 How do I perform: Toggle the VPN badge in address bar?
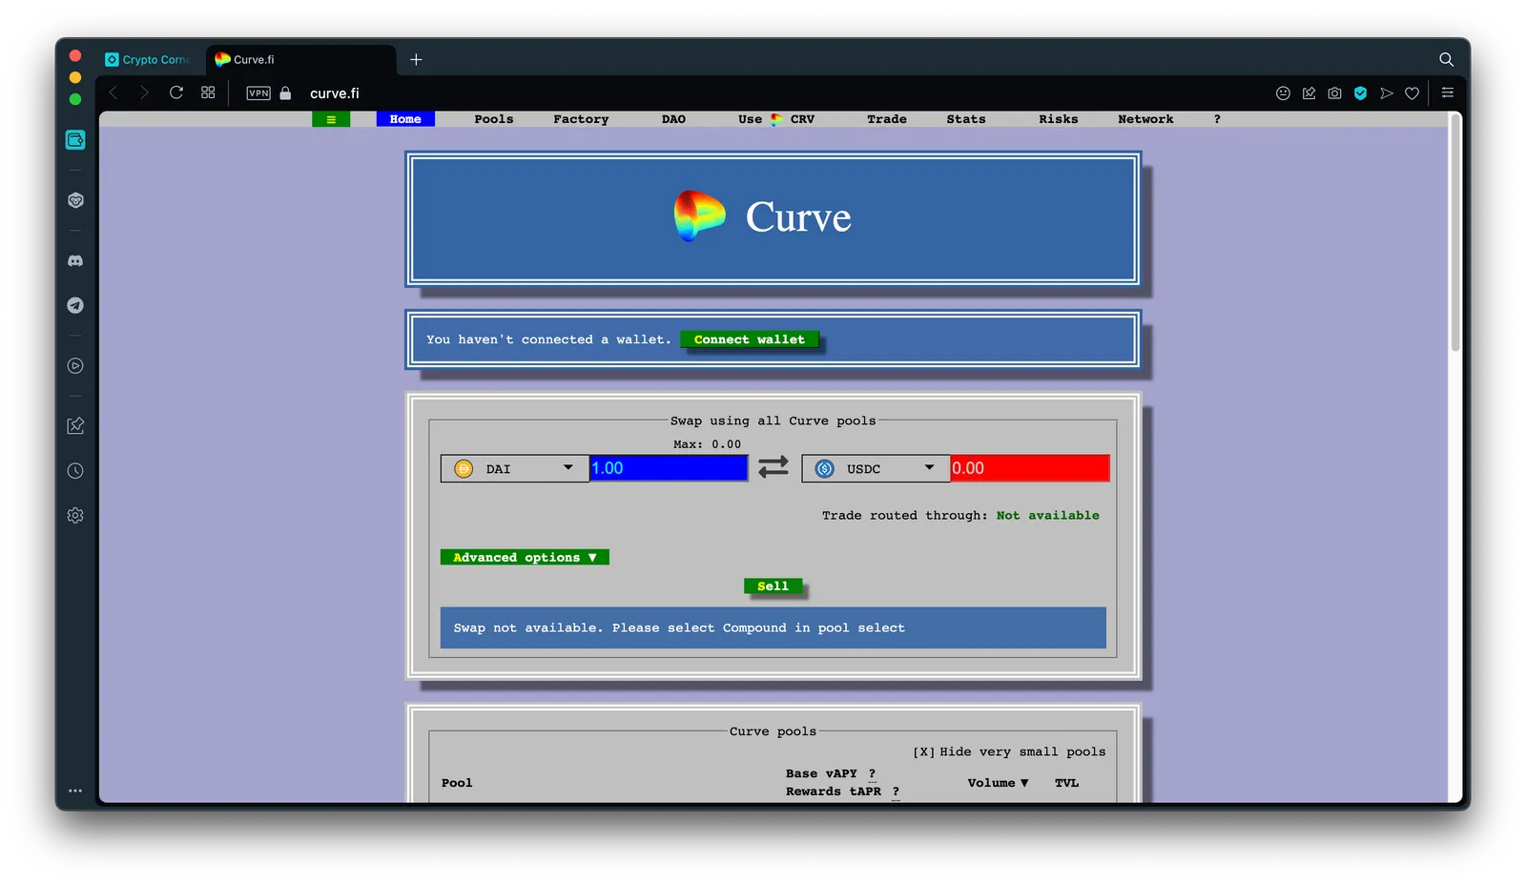258,93
